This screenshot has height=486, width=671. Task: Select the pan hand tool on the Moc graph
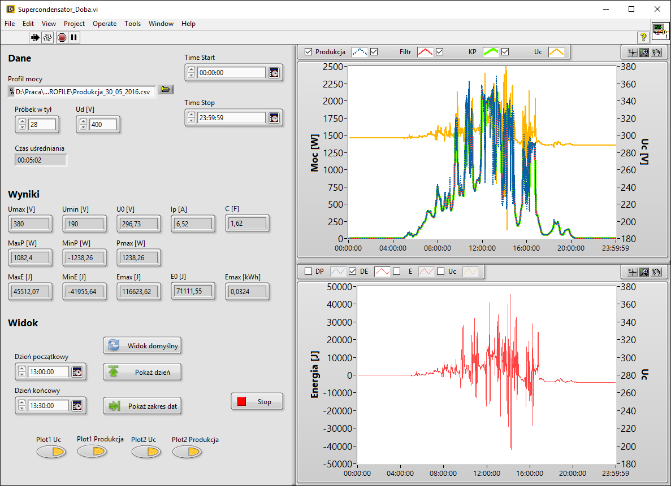click(x=656, y=52)
